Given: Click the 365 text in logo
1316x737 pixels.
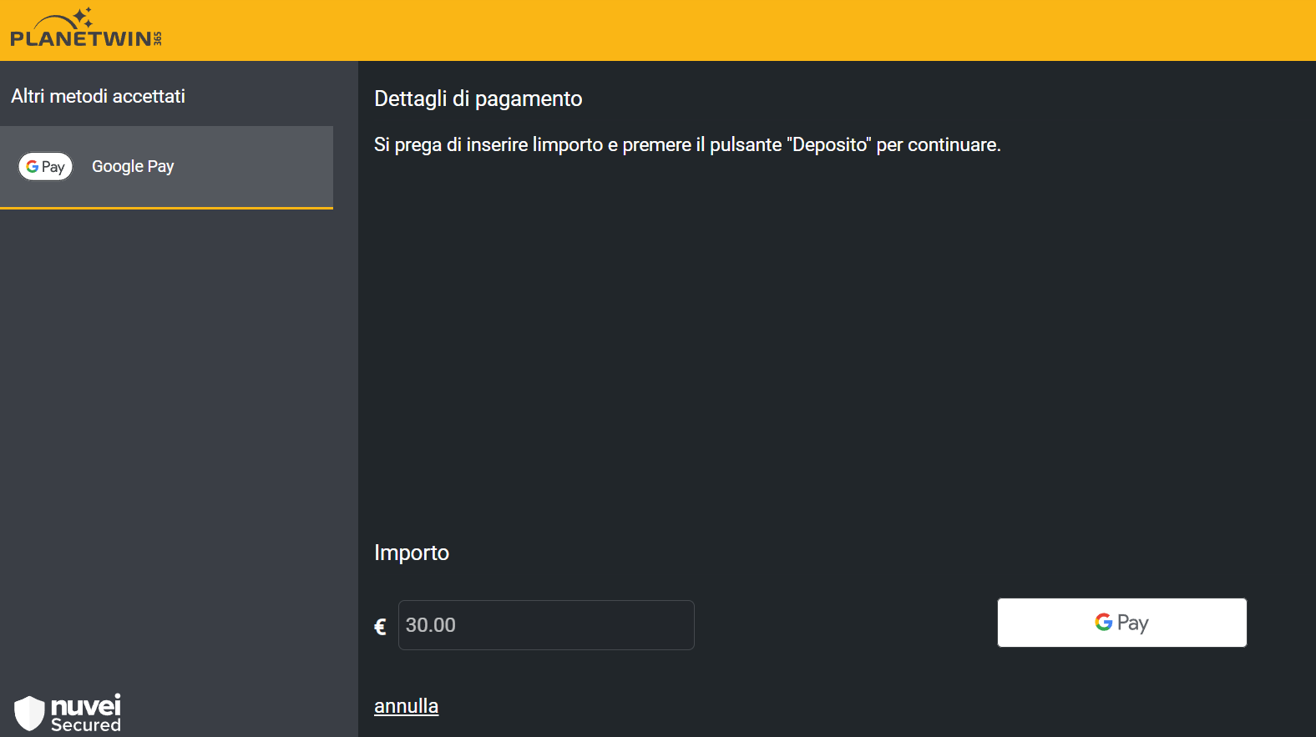Looking at the screenshot, I should point(158,38).
